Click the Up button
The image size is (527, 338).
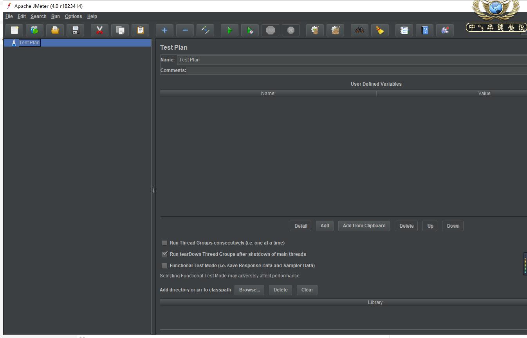click(x=430, y=226)
